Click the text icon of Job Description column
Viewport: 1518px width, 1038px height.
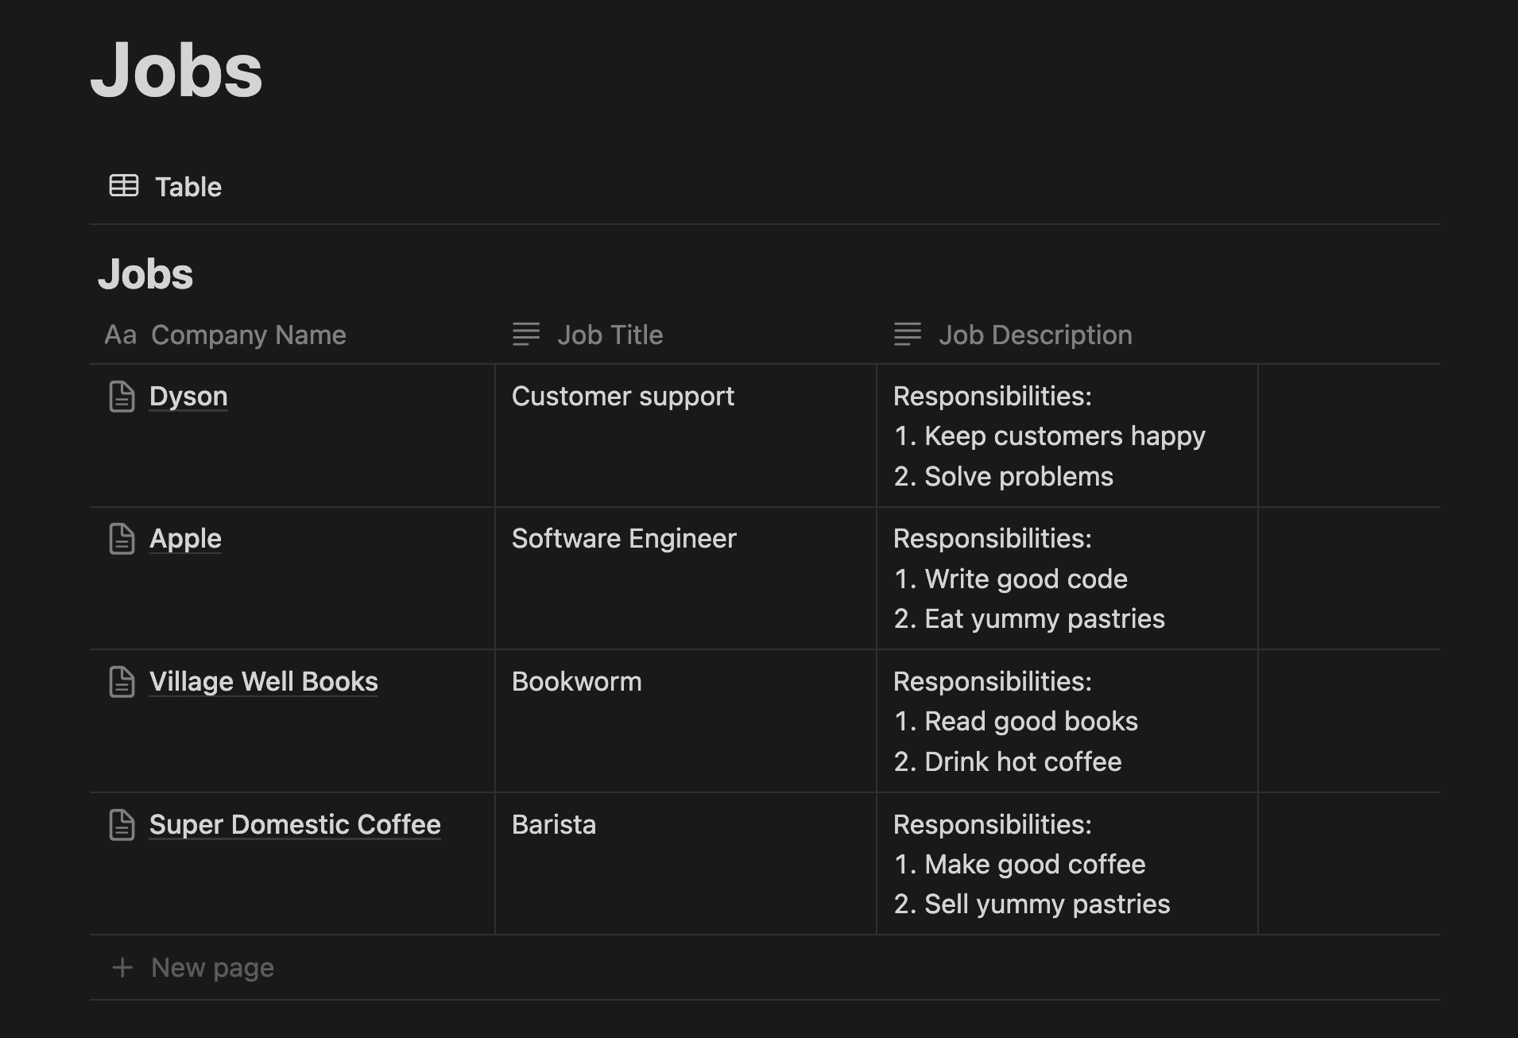(x=908, y=335)
